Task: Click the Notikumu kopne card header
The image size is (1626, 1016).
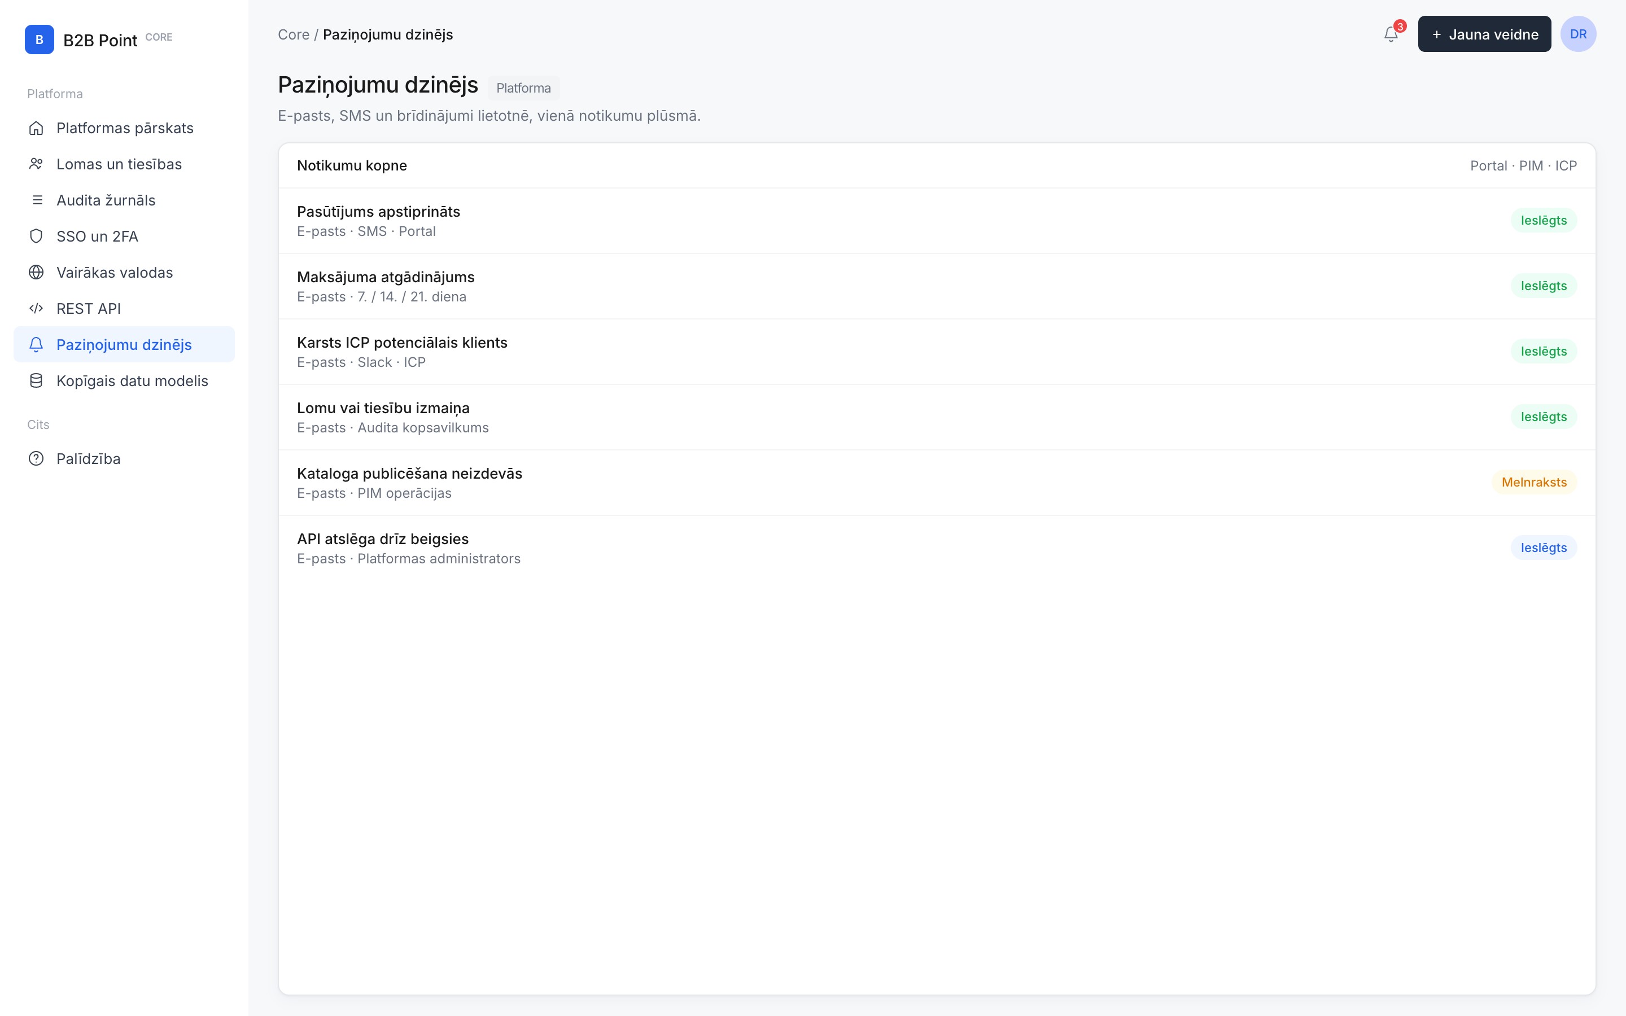Action: pos(937,165)
